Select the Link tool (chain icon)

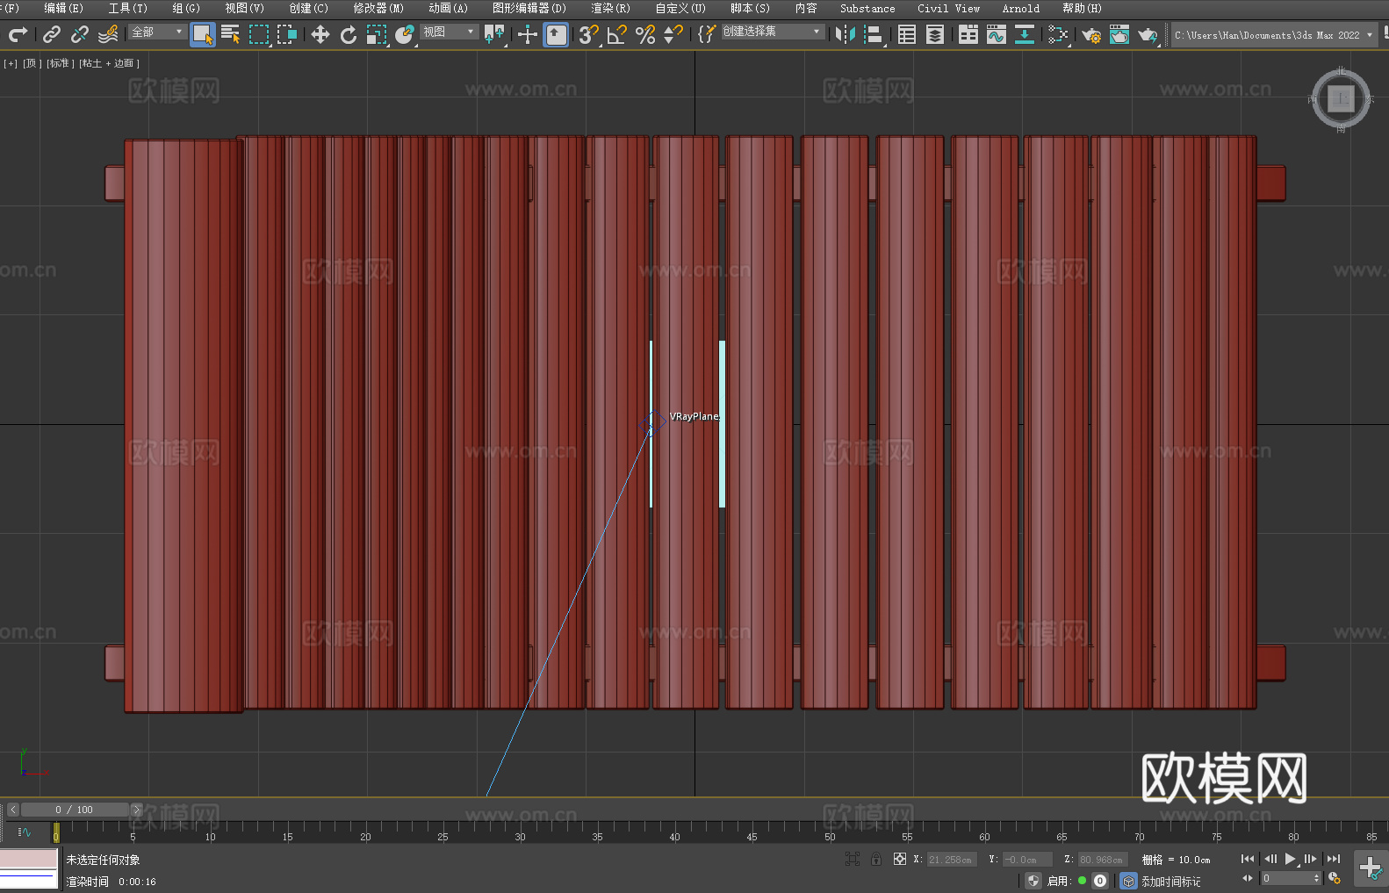[x=52, y=34]
